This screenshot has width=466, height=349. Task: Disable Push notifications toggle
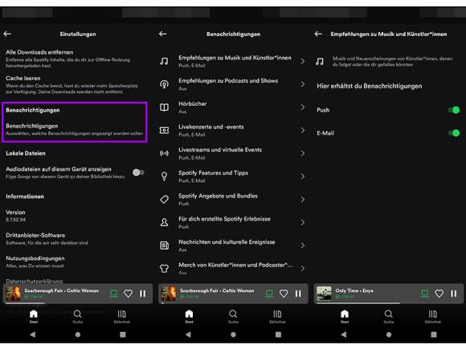[x=454, y=110]
